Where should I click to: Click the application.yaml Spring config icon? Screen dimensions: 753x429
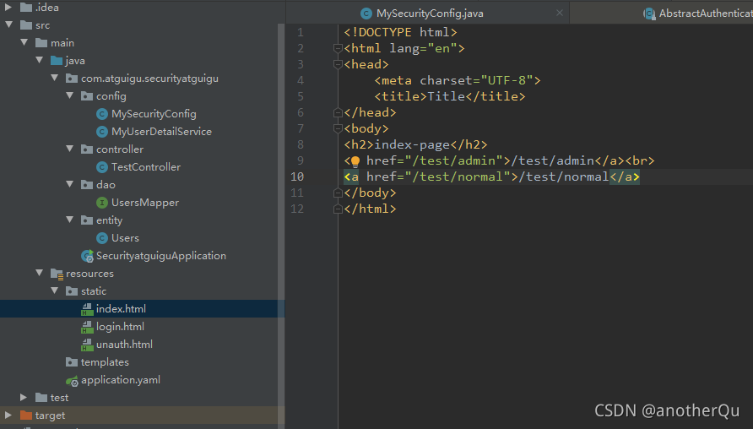[72, 381]
